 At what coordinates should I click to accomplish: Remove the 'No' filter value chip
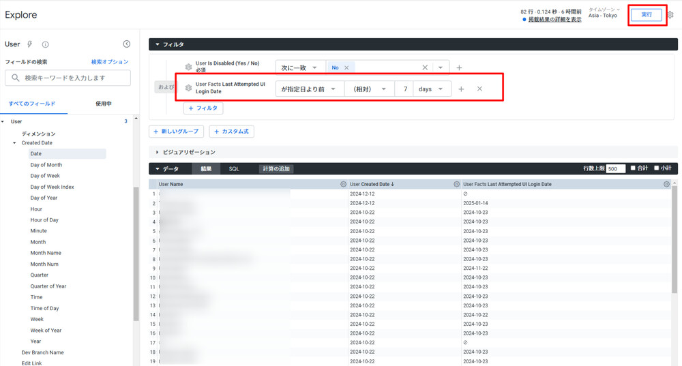click(x=346, y=67)
